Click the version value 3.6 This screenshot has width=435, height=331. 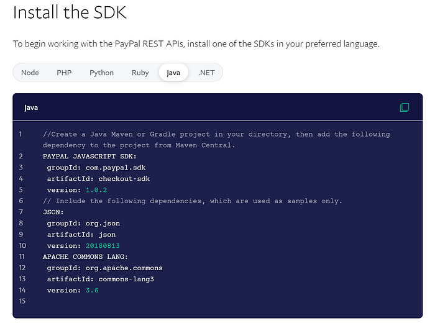[x=92, y=290]
